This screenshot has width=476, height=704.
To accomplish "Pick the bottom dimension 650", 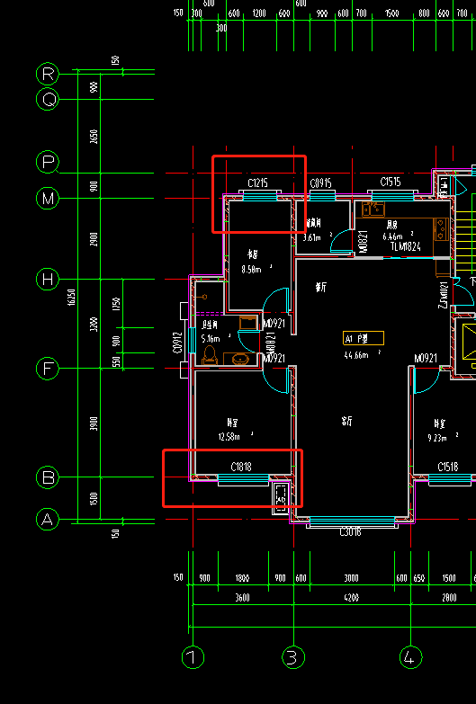I will (x=418, y=578).
